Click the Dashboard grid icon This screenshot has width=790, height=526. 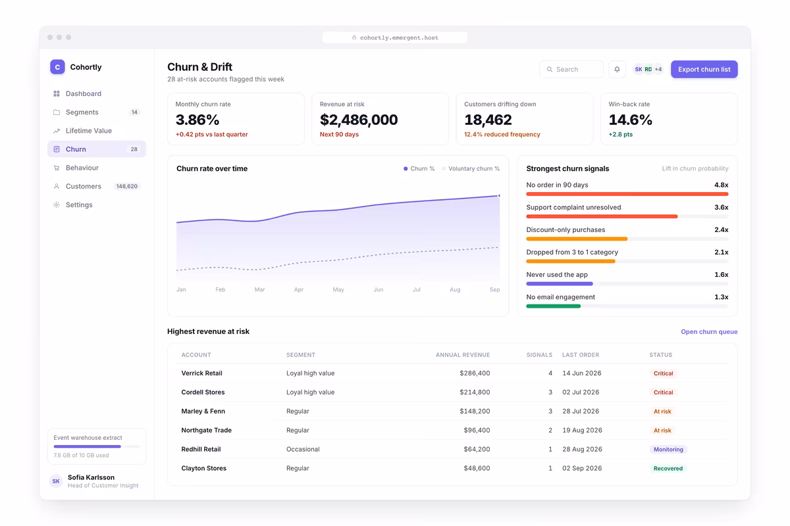pyautogui.click(x=57, y=94)
